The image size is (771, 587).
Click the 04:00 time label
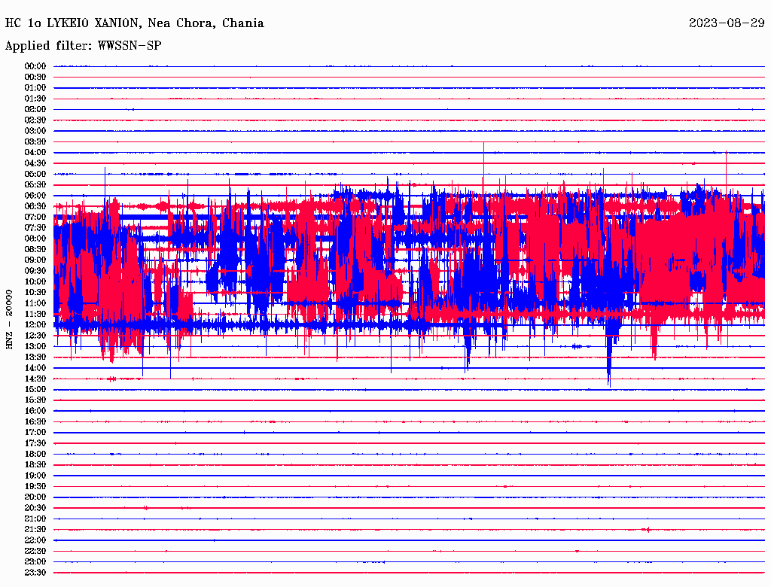tap(35, 153)
